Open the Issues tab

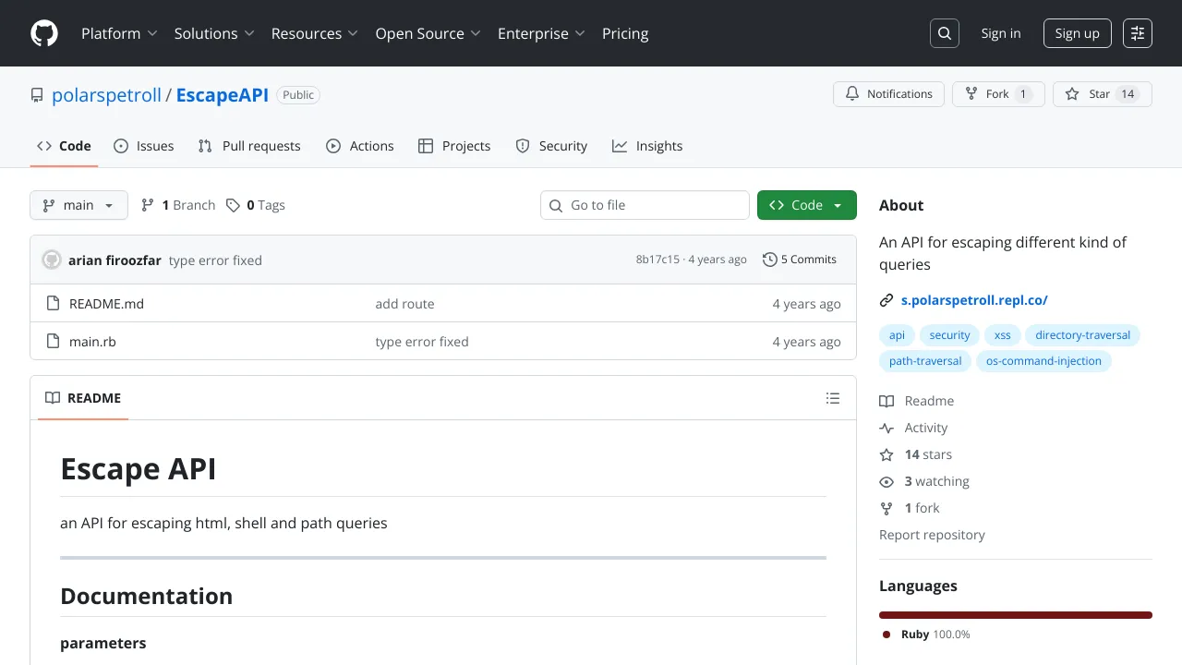pos(144,146)
